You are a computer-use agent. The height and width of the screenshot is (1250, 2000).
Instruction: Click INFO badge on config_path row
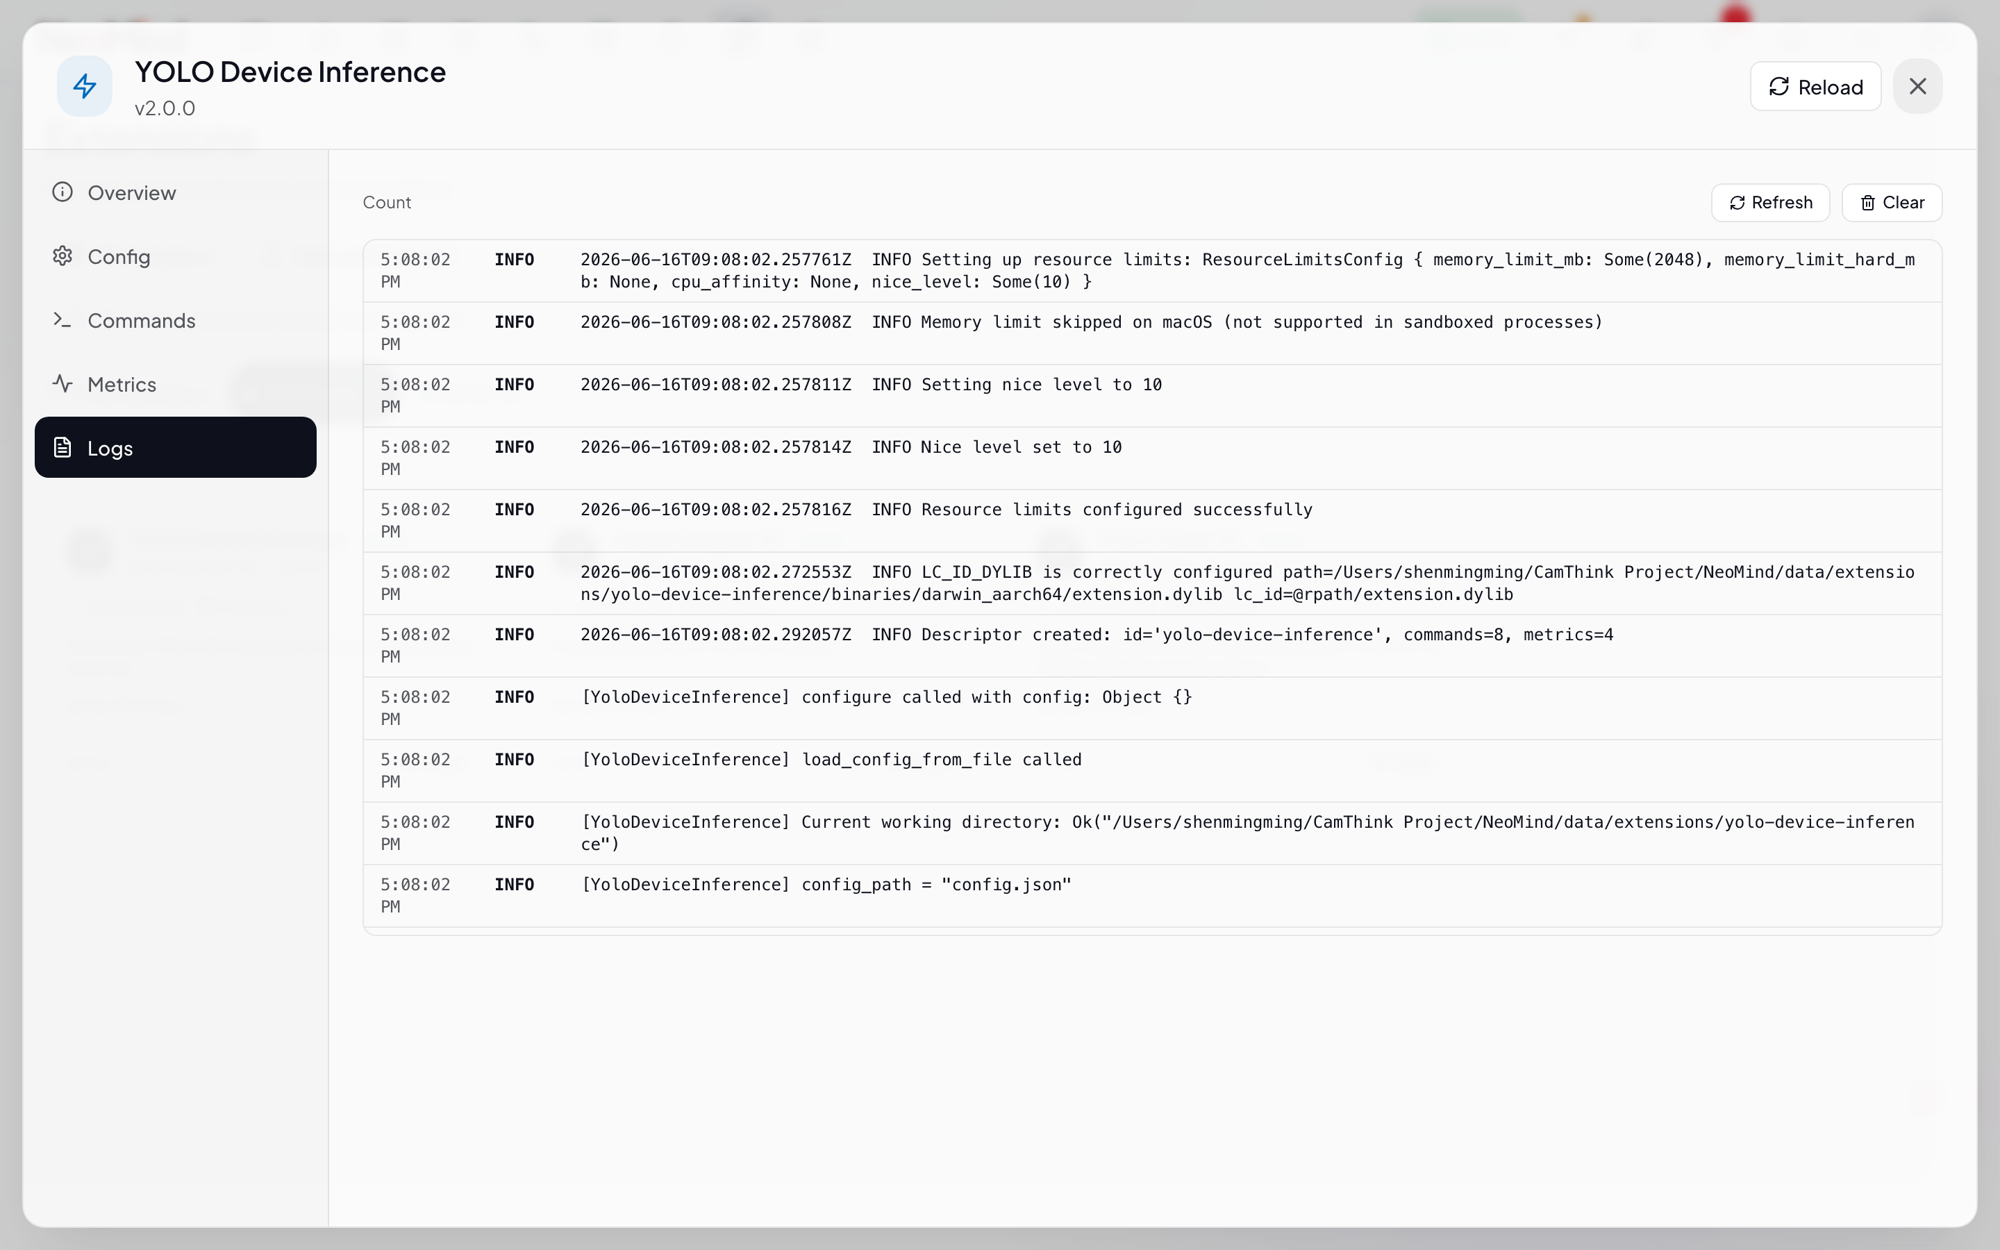pos(514,885)
